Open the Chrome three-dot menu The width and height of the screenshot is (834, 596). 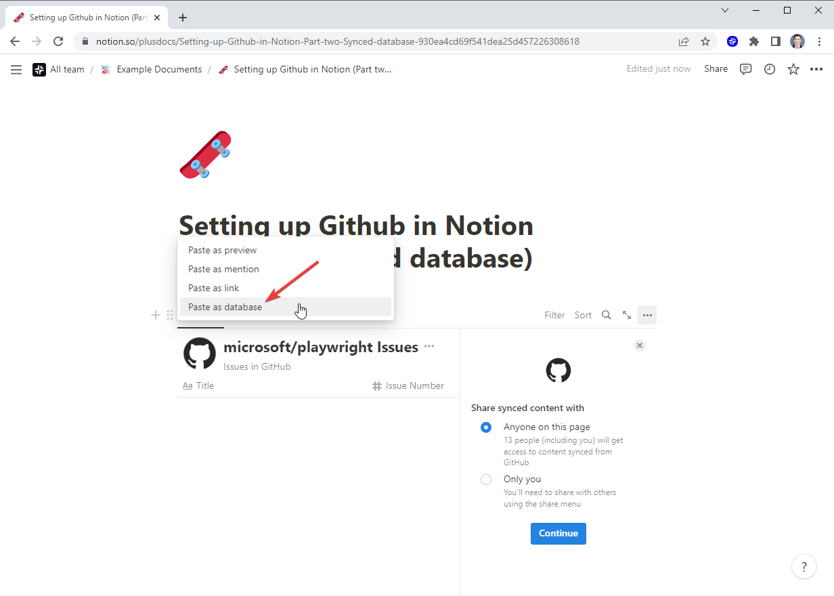(x=819, y=41)
